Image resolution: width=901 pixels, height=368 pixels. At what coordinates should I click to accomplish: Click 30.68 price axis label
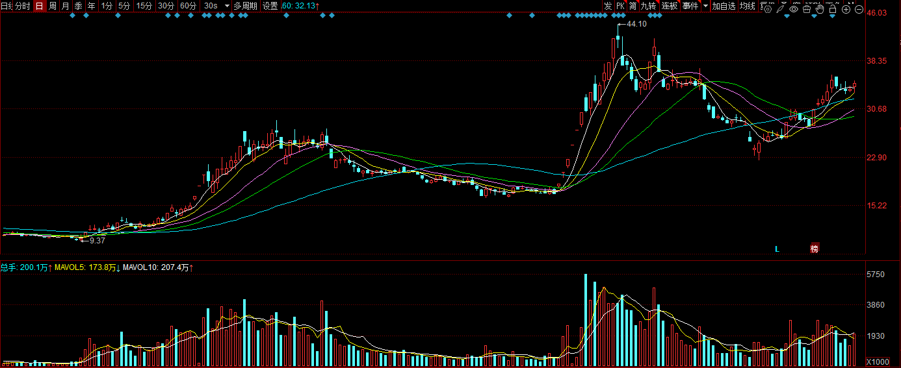878,109
